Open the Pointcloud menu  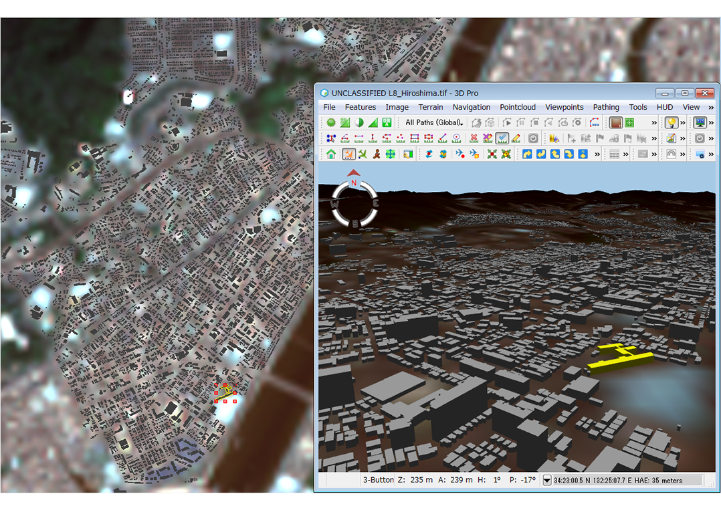[x=518, y=107]
